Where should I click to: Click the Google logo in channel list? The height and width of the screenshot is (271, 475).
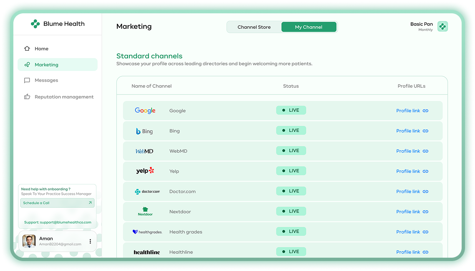(x=145, y=111)
